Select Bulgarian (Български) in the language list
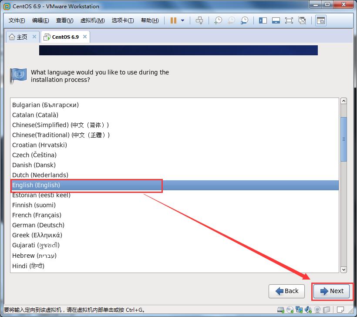This screenshot has width=357, height=317. point(175,105)
